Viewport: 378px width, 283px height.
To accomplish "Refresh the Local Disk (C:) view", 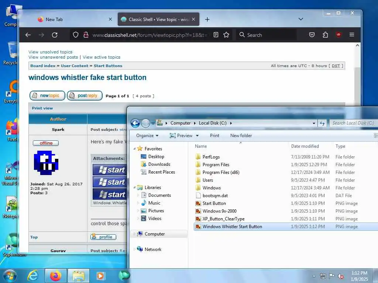I will pos(322,123).
